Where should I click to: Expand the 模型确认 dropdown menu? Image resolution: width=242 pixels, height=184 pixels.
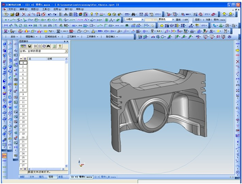31,37
